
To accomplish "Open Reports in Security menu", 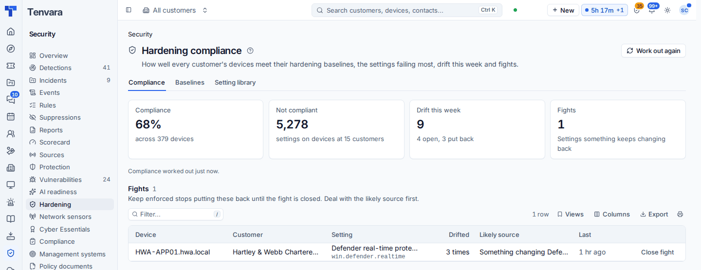I will tap(70, 130).
